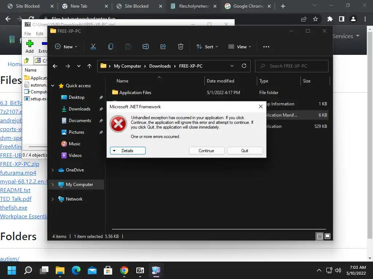Open Microsoft Edge from taskbar
The image size is (373, 279).
[76, 270]
